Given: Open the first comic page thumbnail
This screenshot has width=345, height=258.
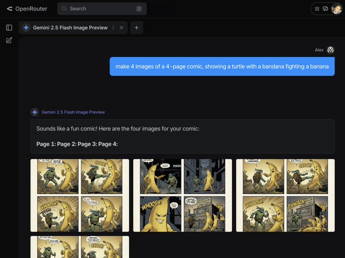Looking at the screenshot, I should pyautogui.click(x=80, y=195).
